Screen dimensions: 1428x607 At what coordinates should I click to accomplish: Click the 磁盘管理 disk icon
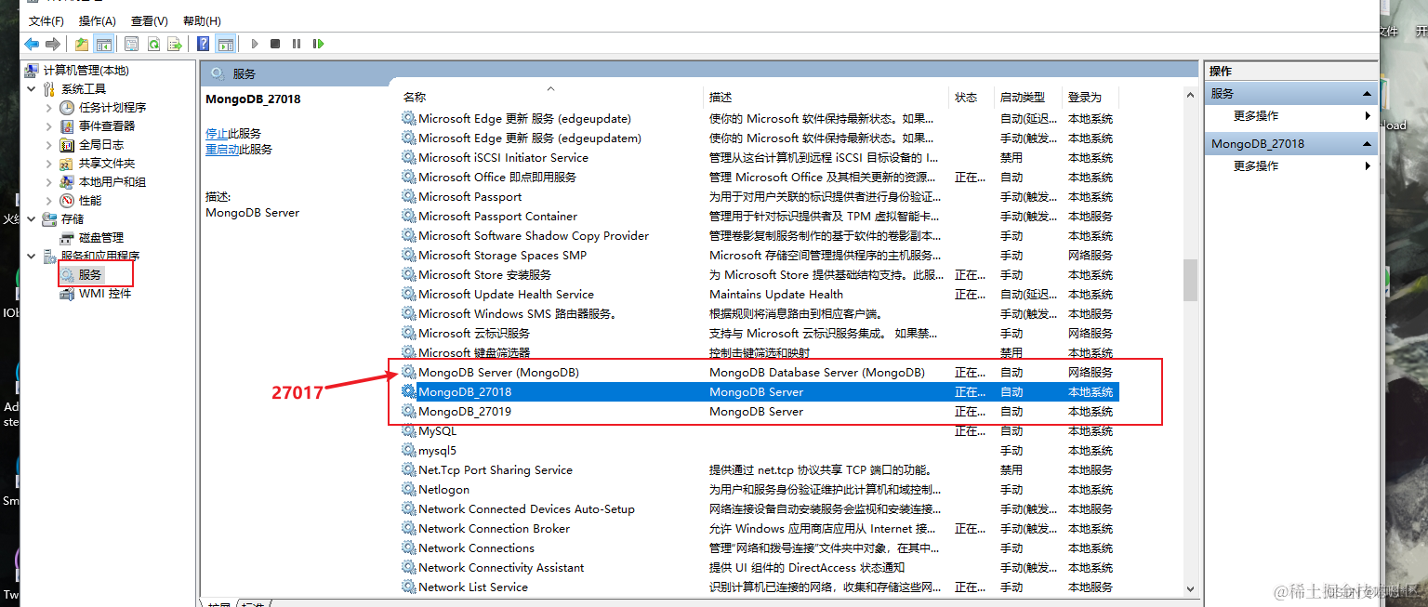67,238
